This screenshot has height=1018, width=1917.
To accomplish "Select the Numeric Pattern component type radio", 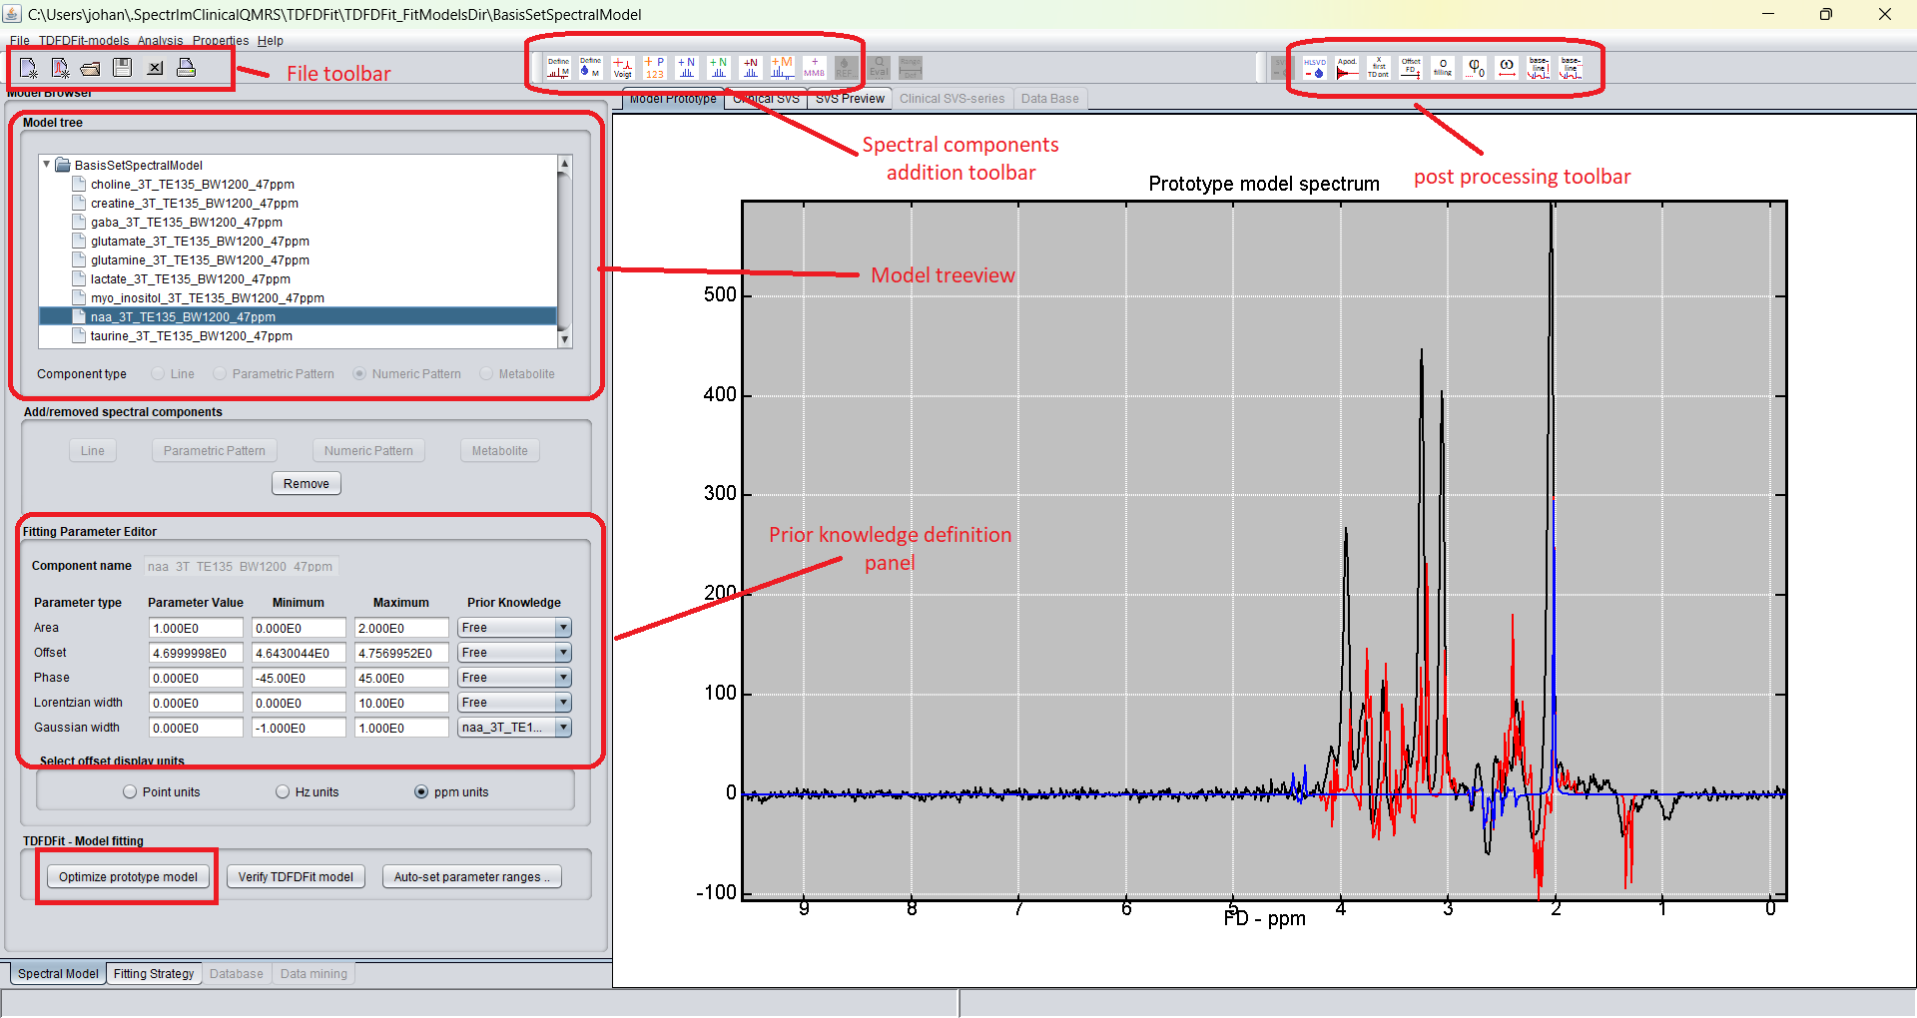I will click(359, 374).
